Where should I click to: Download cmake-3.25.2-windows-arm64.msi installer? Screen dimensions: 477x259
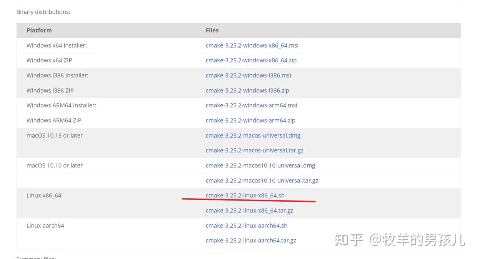(x=252, y=105)
